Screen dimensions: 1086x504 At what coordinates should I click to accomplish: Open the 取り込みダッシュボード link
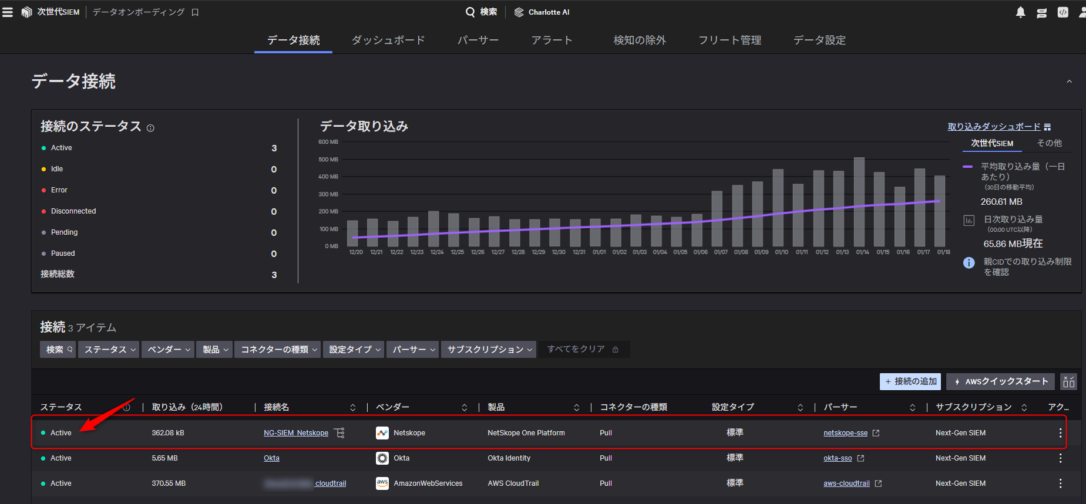pyautogui.click(x=994, y=127)
